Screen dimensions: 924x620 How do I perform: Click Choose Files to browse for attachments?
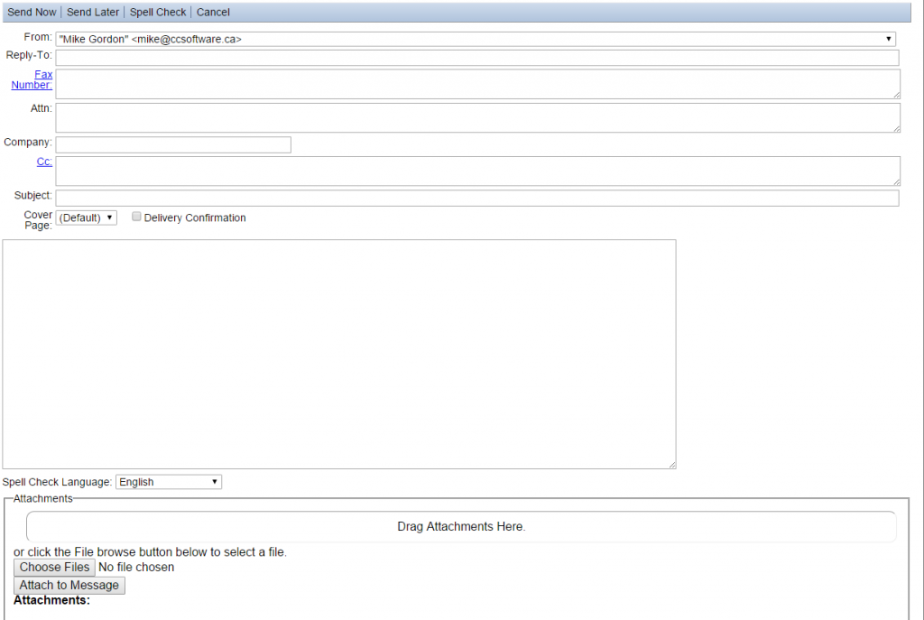pos(53,567)
